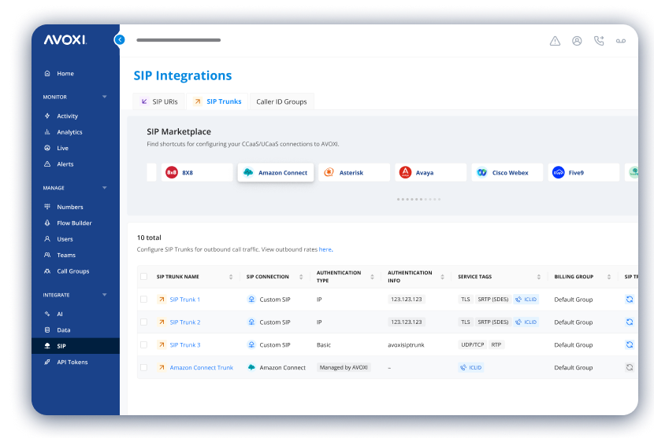The height and width of the screenshot is (438, 654).
Task: Click the alerts warning triangle icon in header
Action: tap(555, 41)
